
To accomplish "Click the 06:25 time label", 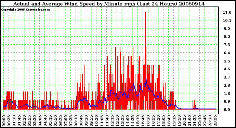I will (x=61, y=121).
